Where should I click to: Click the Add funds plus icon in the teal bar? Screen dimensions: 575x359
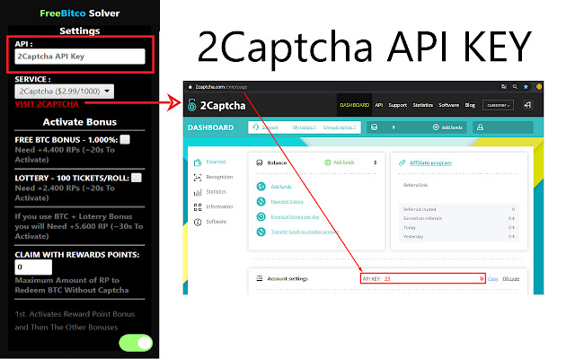tap(436, 127)
